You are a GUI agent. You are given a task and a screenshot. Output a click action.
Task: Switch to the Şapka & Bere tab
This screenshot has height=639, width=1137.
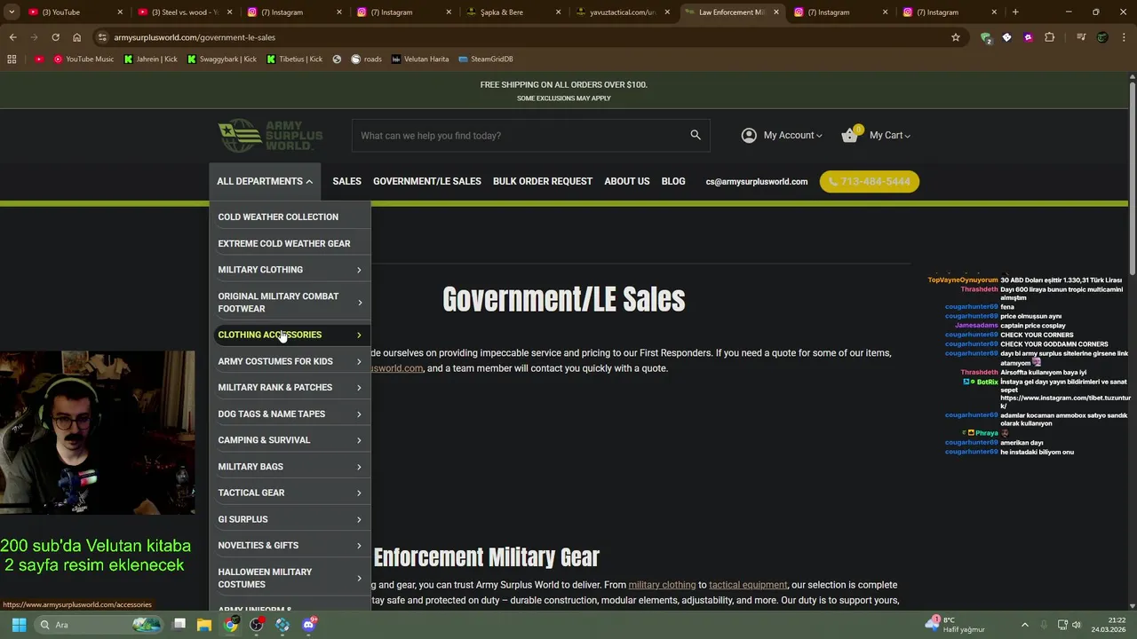[x=513, y=12]
